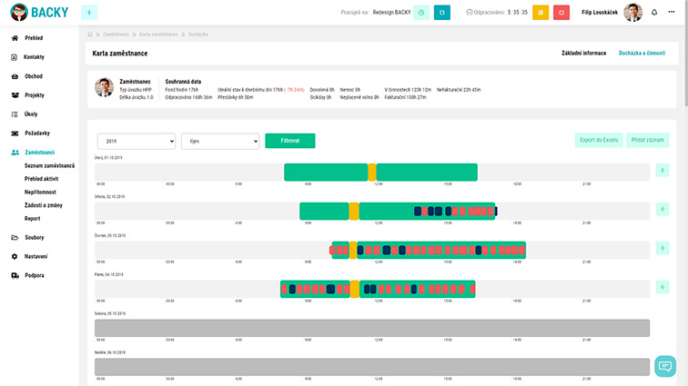Open the chat support bubble
The image size is (688, 386).
665,366
